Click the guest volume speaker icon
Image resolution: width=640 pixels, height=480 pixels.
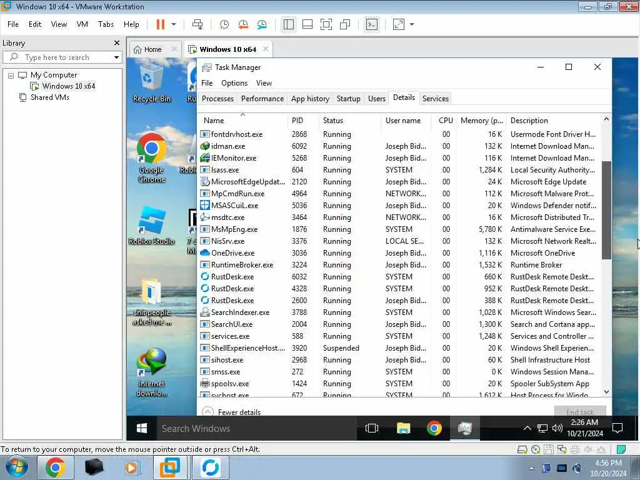pos(557,428)
